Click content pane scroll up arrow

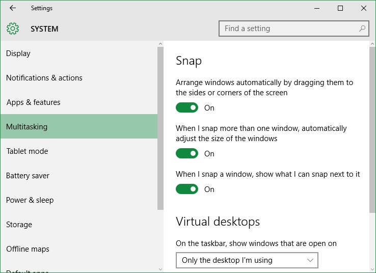[x=372, y=44]
